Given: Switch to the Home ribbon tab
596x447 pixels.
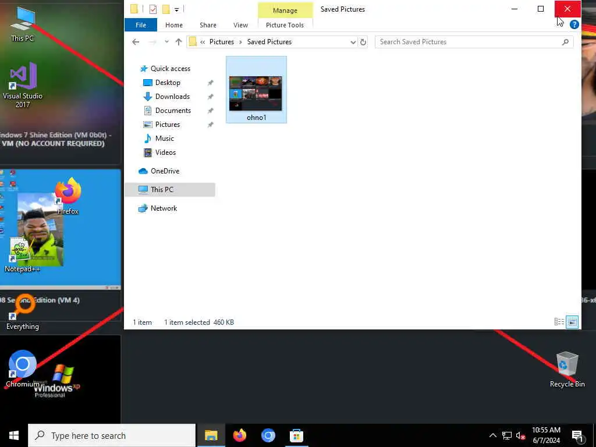Looking at the screenshot, I should click(174, 25).
